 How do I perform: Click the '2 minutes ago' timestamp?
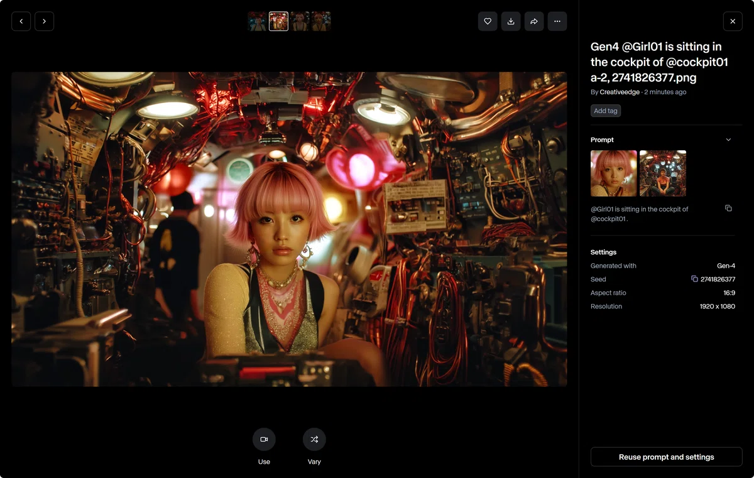(665, 92)
